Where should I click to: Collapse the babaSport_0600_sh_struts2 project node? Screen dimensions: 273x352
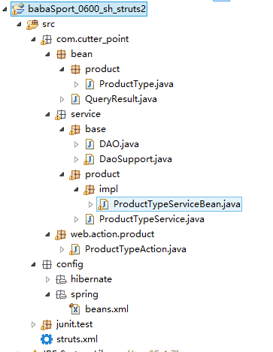[5, 9]
